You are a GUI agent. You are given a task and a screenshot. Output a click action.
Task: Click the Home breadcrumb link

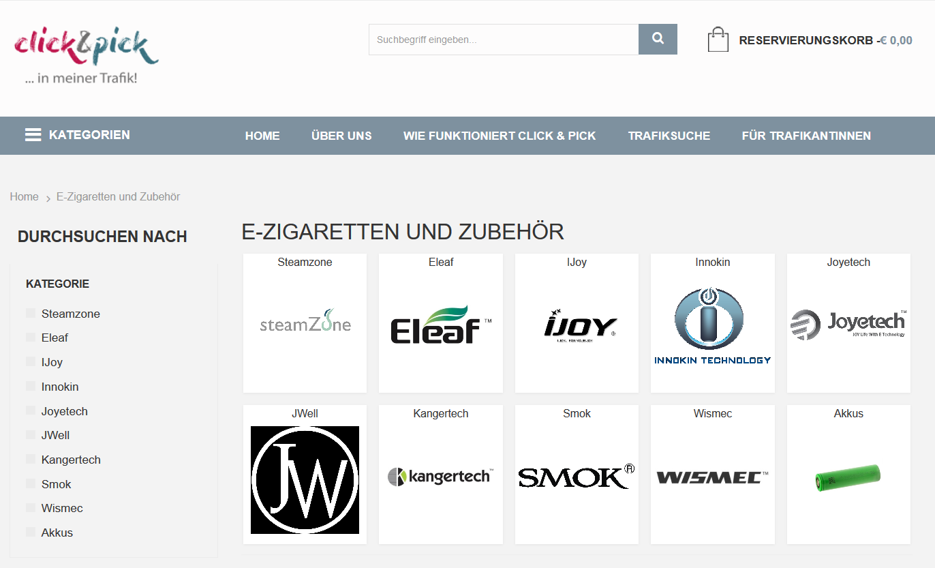coord(24,196)
